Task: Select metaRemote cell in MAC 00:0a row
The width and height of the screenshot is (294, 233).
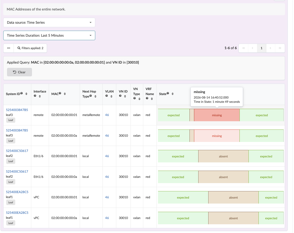Action: 91,135
